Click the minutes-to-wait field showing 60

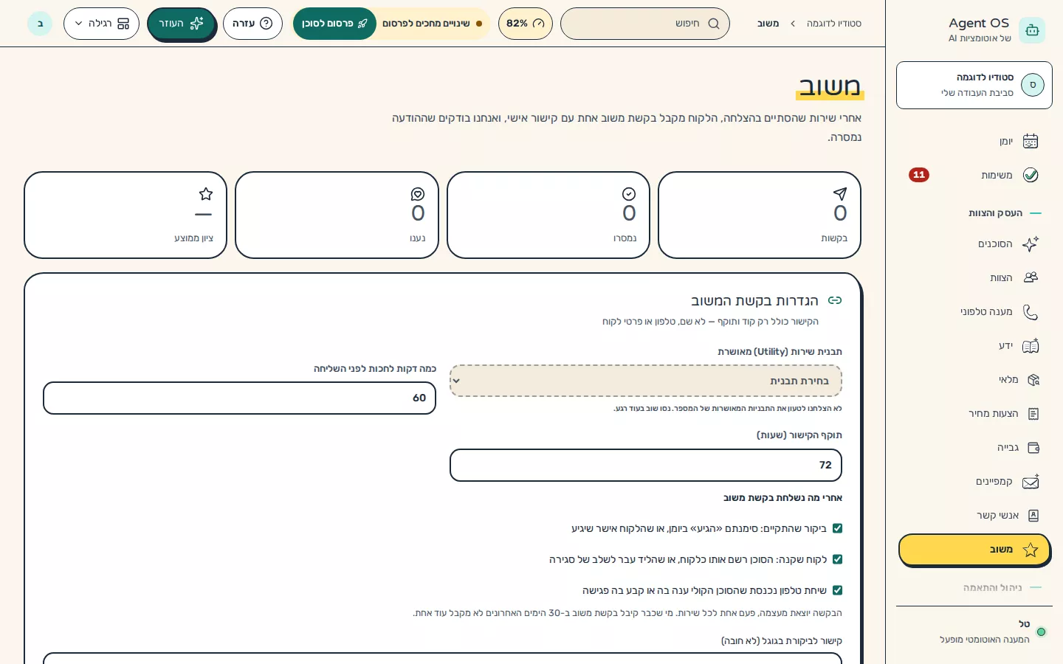(x=240, y=398)
